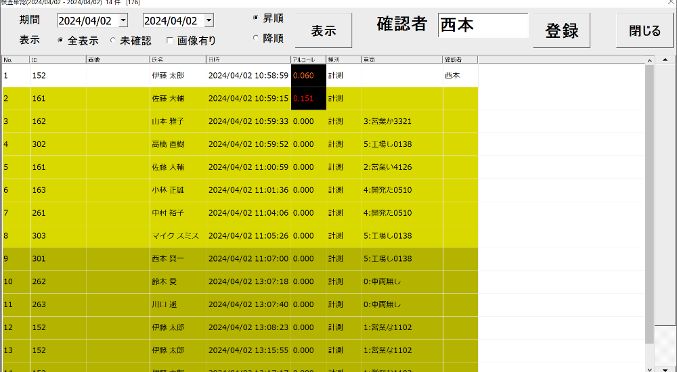This screenshot has height=372, width=677.
Task: Click the 画像 column header
Action: click(118, 60)
